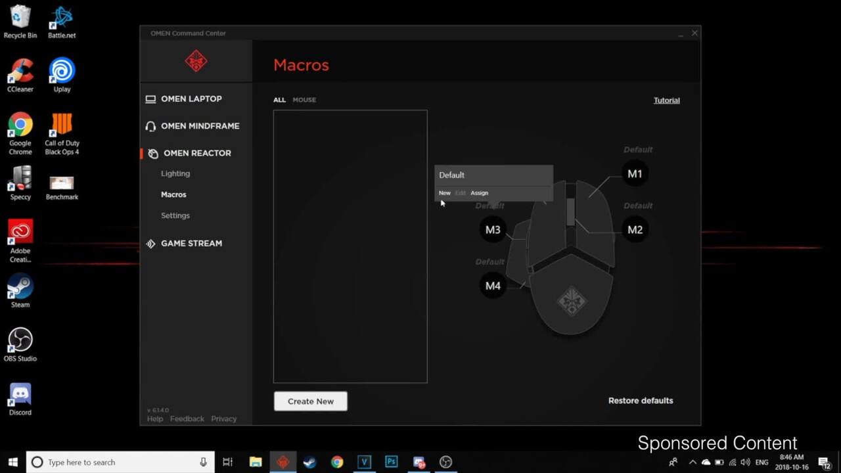Select the M3 mouse button
841x473 pixels.
point(493,230)
